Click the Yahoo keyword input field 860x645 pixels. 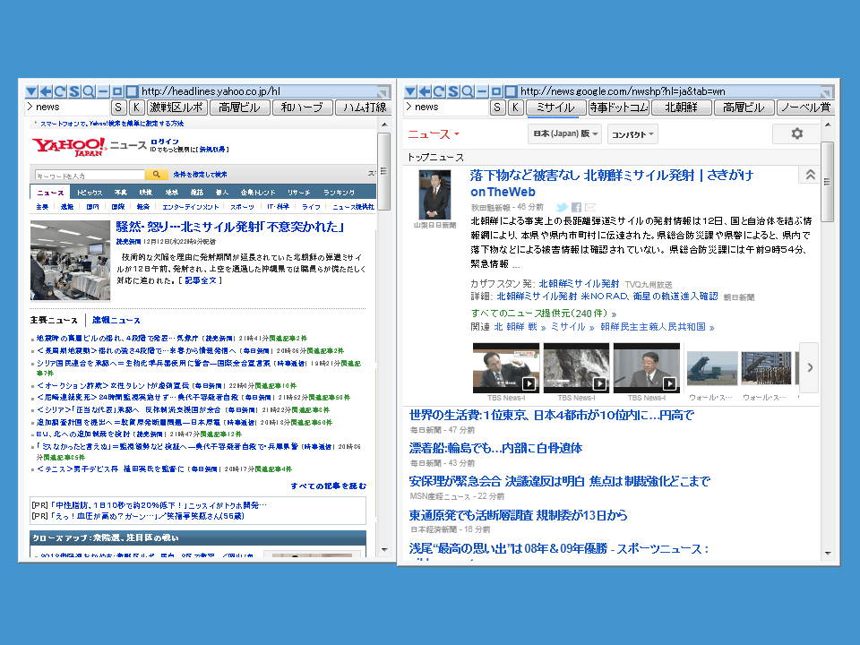tap(90, 175)
